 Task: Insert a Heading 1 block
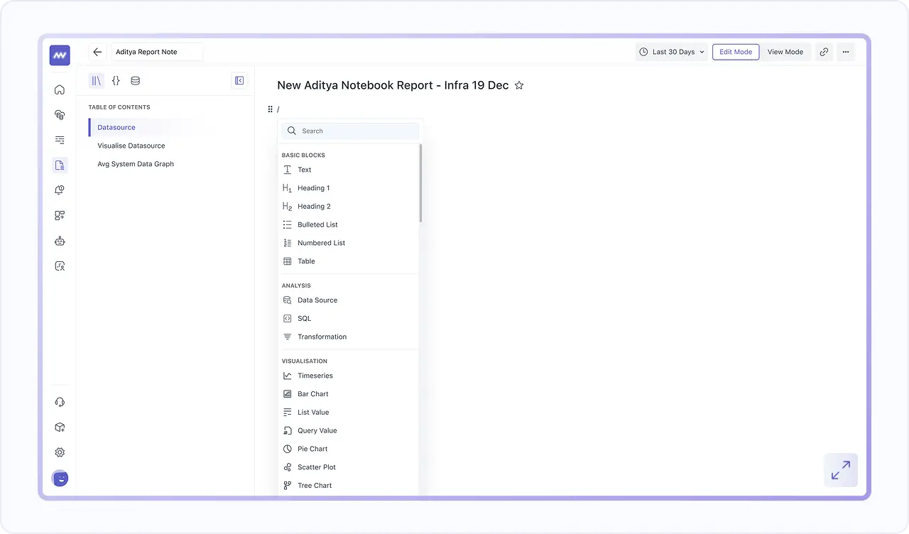(x=313, y=188)
